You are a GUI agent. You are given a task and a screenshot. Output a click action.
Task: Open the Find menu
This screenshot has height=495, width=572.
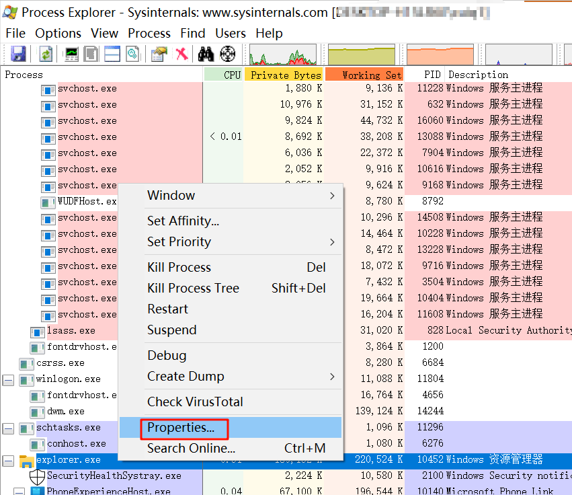(193, 33)
